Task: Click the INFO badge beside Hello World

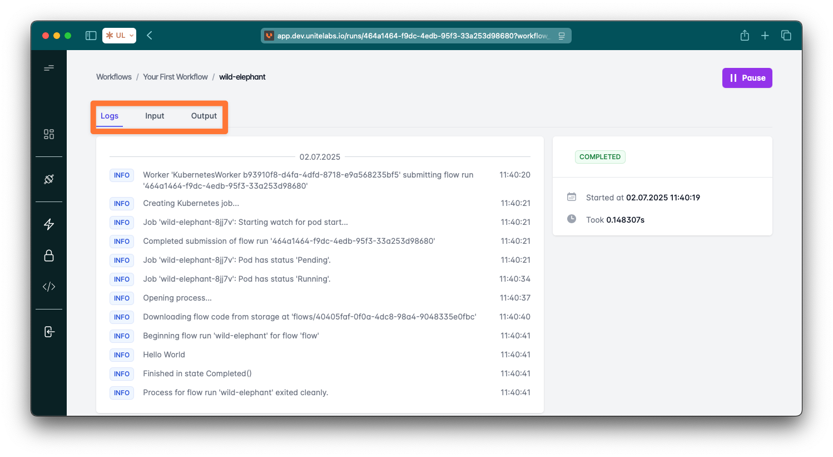Action: click(x=122, y=355)
